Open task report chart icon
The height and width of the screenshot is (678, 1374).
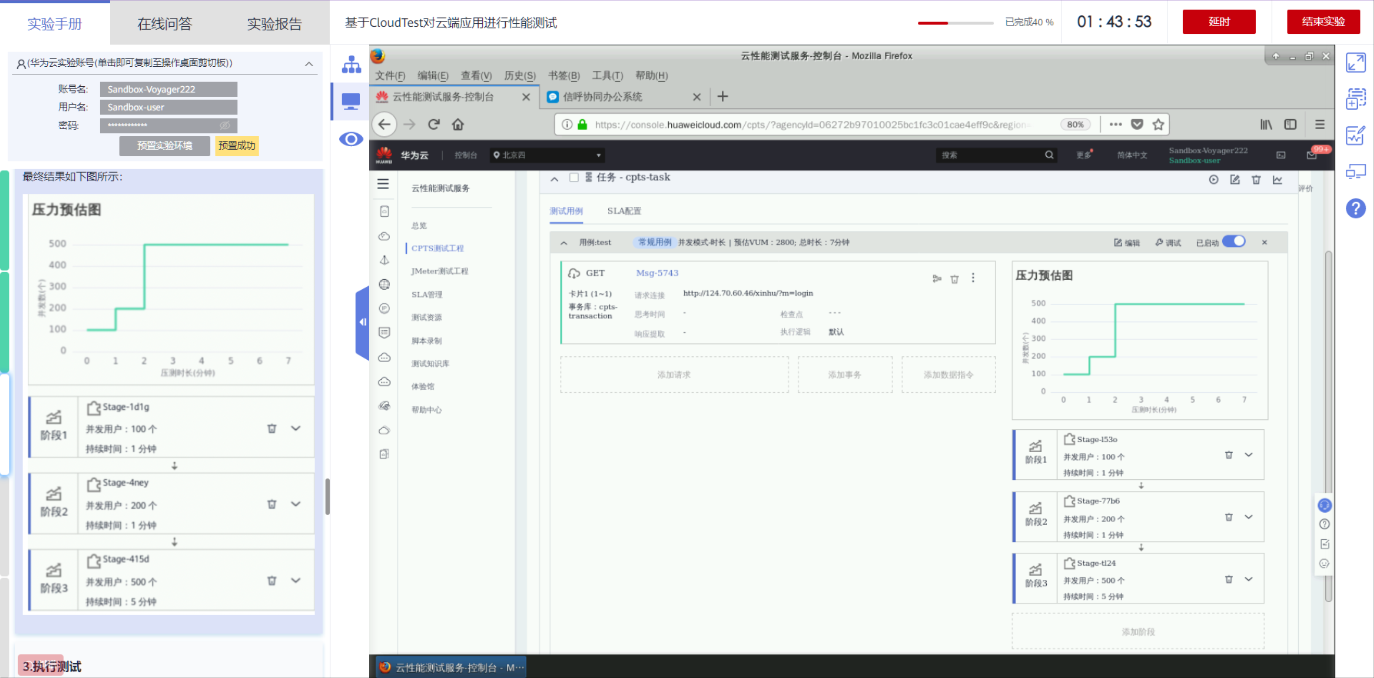click(x=1277, y=180)
